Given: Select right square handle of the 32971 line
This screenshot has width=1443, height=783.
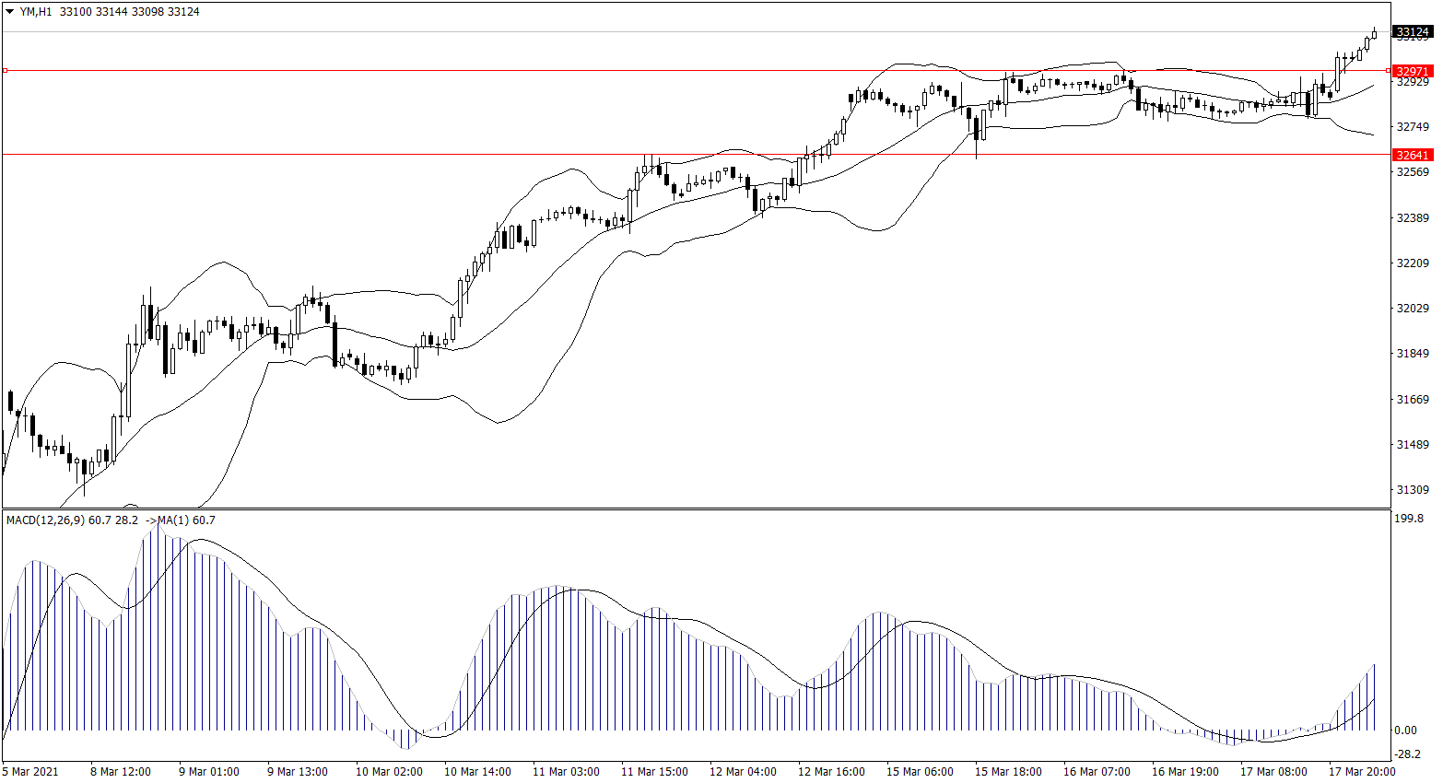Looking at the screenshot, I should [1389, 70].
